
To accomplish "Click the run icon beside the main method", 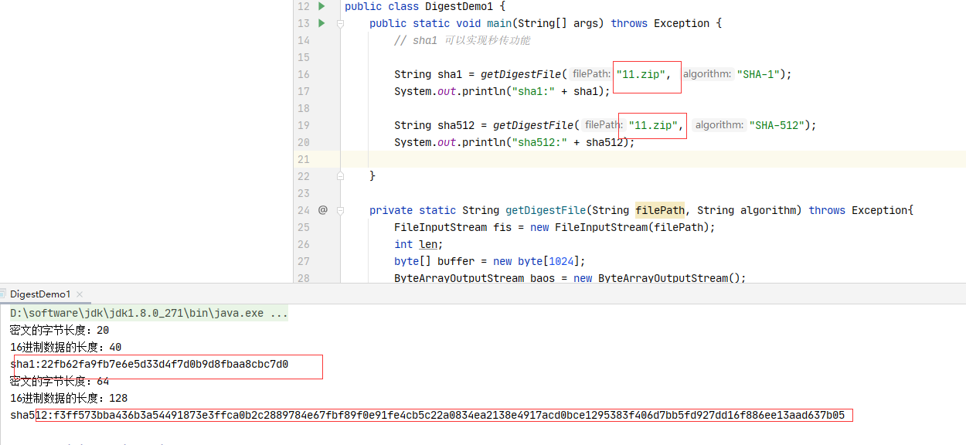I will 322,23.
